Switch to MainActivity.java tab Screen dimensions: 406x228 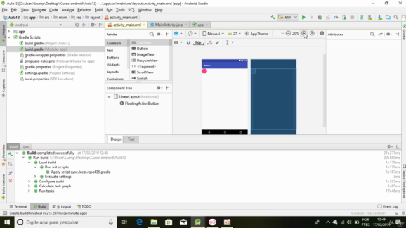tap(169, 25)
